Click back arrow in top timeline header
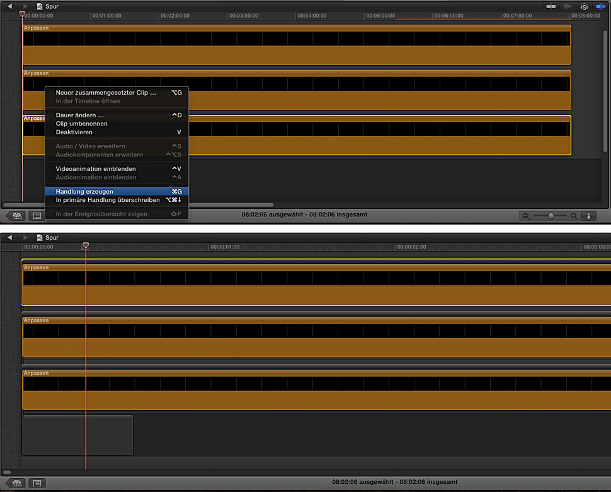611x492 pixels. pyautogui.click(x=9, y=6)
